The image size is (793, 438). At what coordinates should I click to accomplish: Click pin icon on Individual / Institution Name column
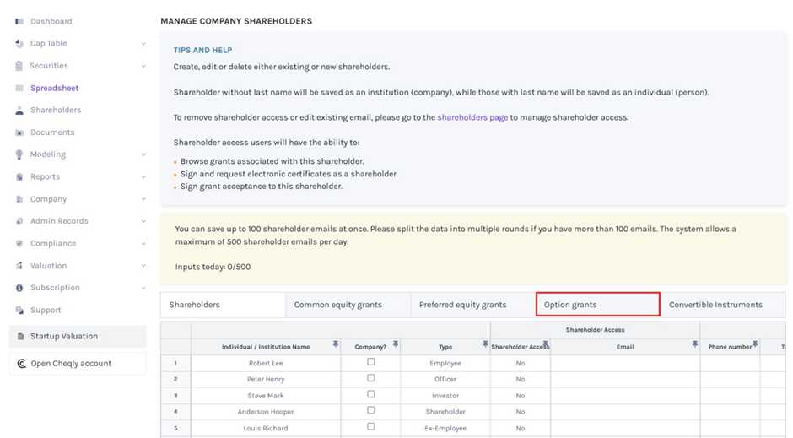point(336,344)
